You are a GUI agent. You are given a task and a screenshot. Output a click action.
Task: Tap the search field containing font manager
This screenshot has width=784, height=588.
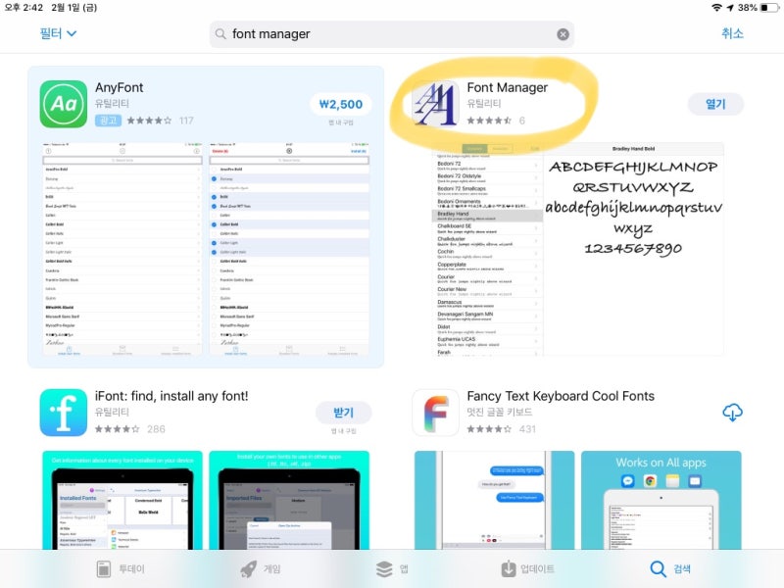tap(391, 34)
